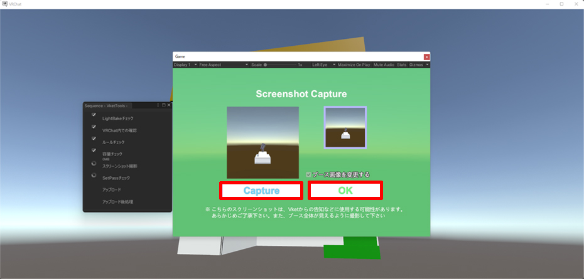Click the ルールチェック checkmark icon

[x=94, y=139]
